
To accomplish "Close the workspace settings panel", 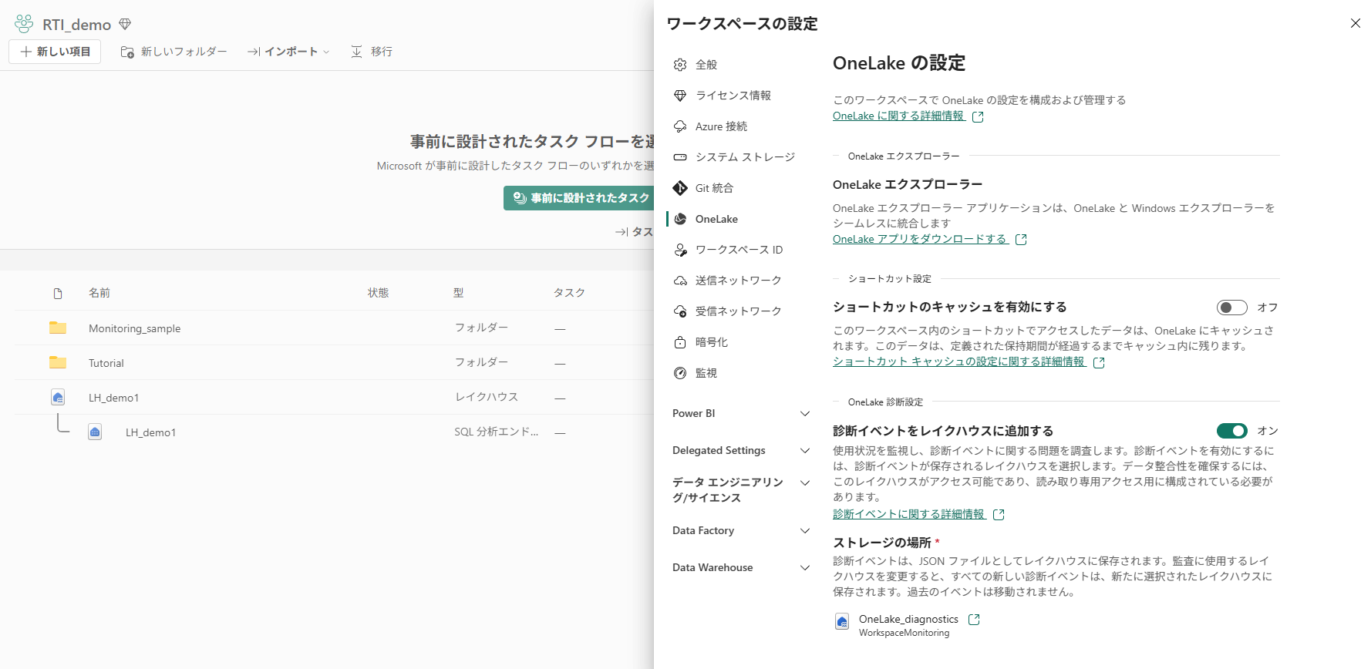I will click(x=1355, y=23).
